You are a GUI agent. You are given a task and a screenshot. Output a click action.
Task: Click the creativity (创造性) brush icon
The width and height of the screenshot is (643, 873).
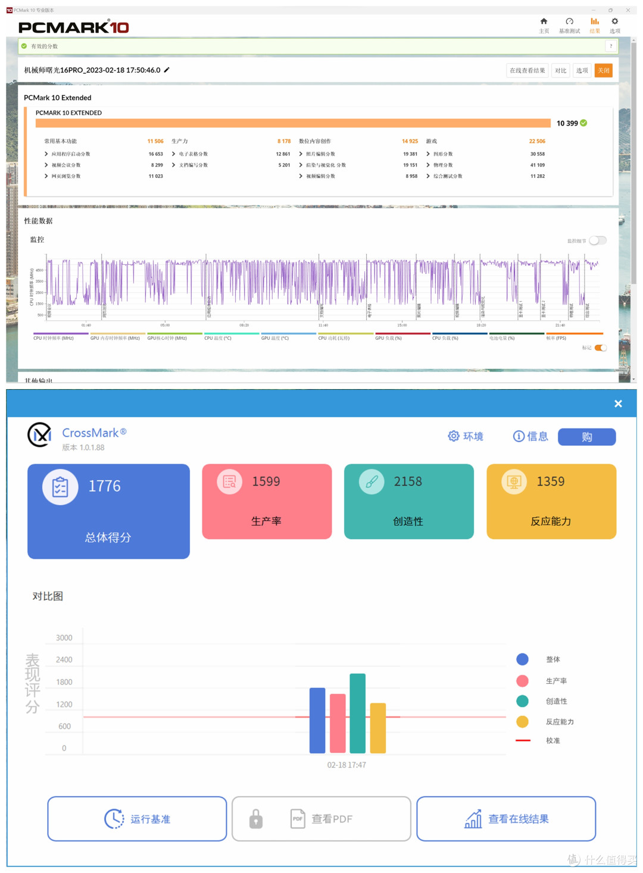point(372,482)
